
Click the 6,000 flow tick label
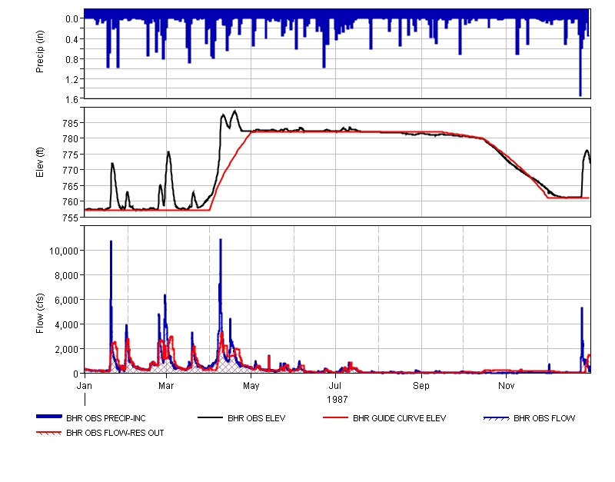(65, 301)
